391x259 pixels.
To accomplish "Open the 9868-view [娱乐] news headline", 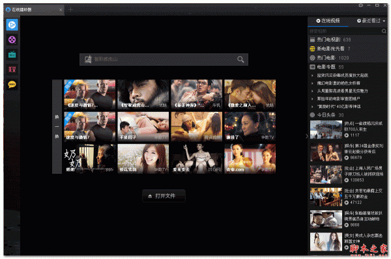I will click(x=363, y=216).
